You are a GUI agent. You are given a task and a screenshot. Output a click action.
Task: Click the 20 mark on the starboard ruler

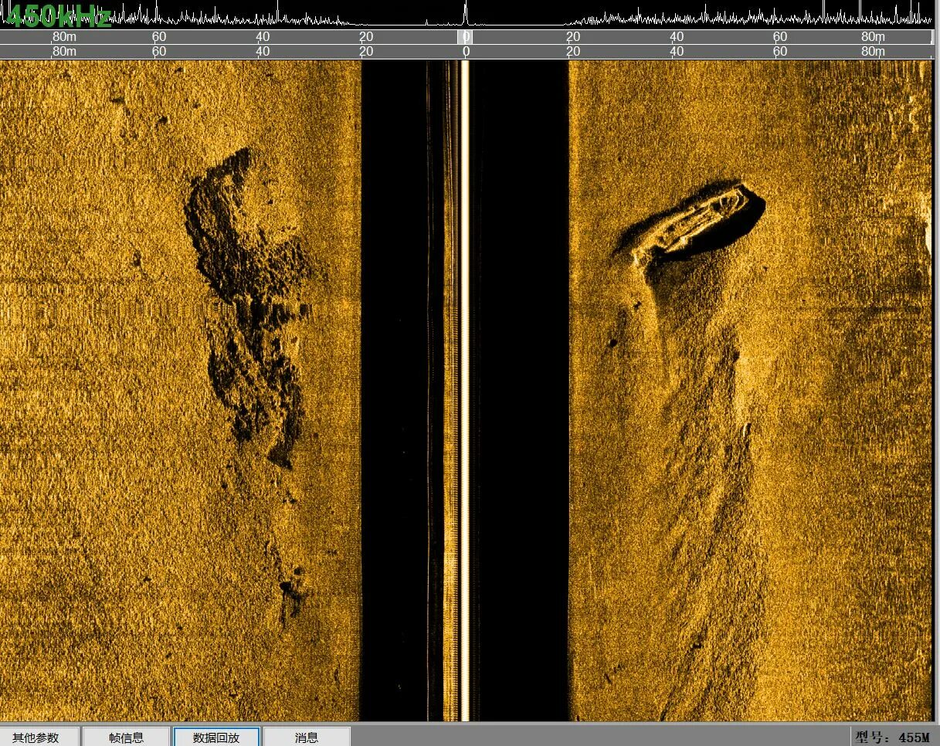(x=573, y=36)
